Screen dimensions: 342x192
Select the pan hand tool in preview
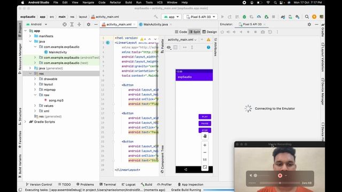205,136
